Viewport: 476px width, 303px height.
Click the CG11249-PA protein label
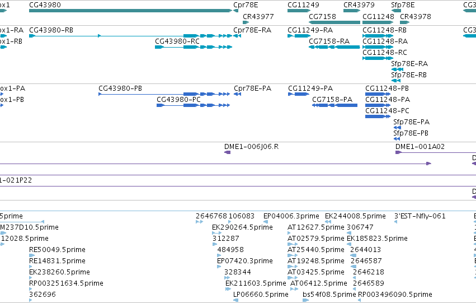click(310, 88)
